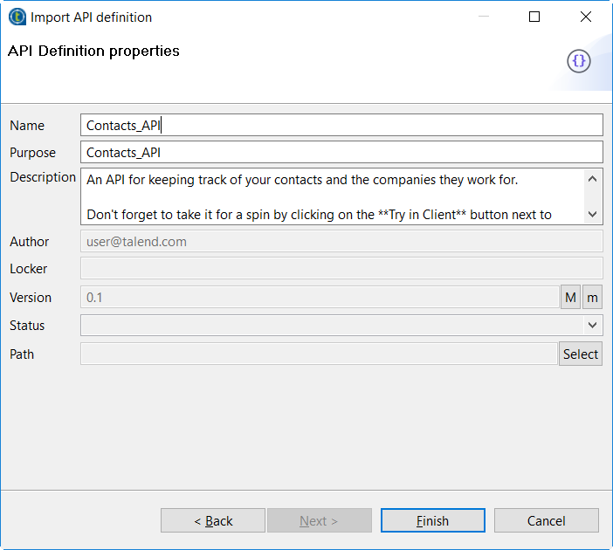The width and height of the screenshot is (613, 550).
Task: Click into the Name text field
Action: (341, 125)
